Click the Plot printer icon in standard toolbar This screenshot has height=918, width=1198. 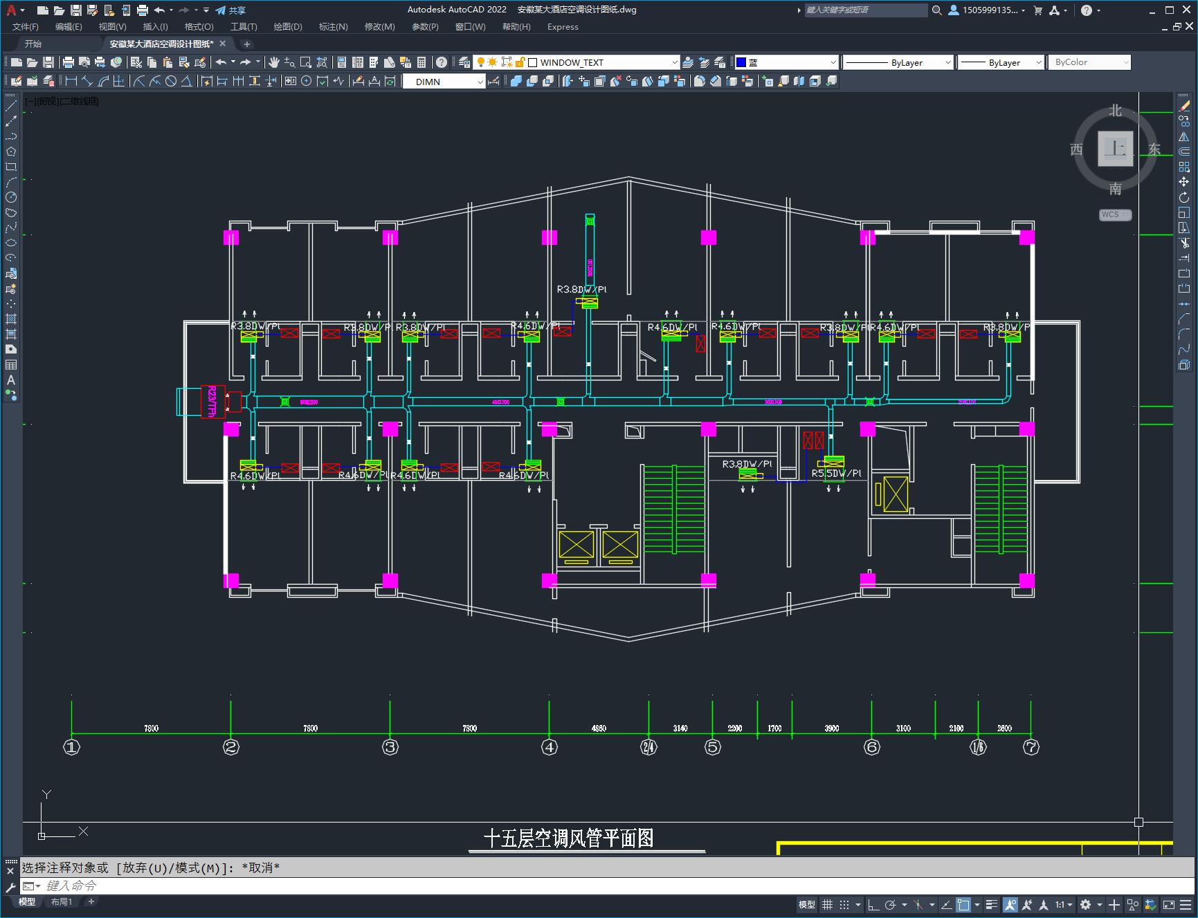tap(68, 62)
